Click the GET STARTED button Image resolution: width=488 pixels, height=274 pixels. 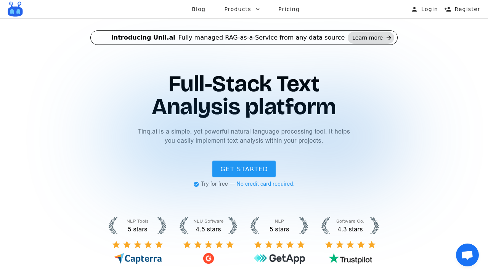click(244, 169)
